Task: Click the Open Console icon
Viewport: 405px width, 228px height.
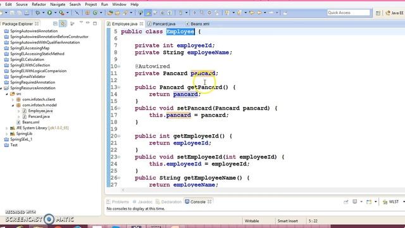Action: pyautogui.click(x=369, y=201)
